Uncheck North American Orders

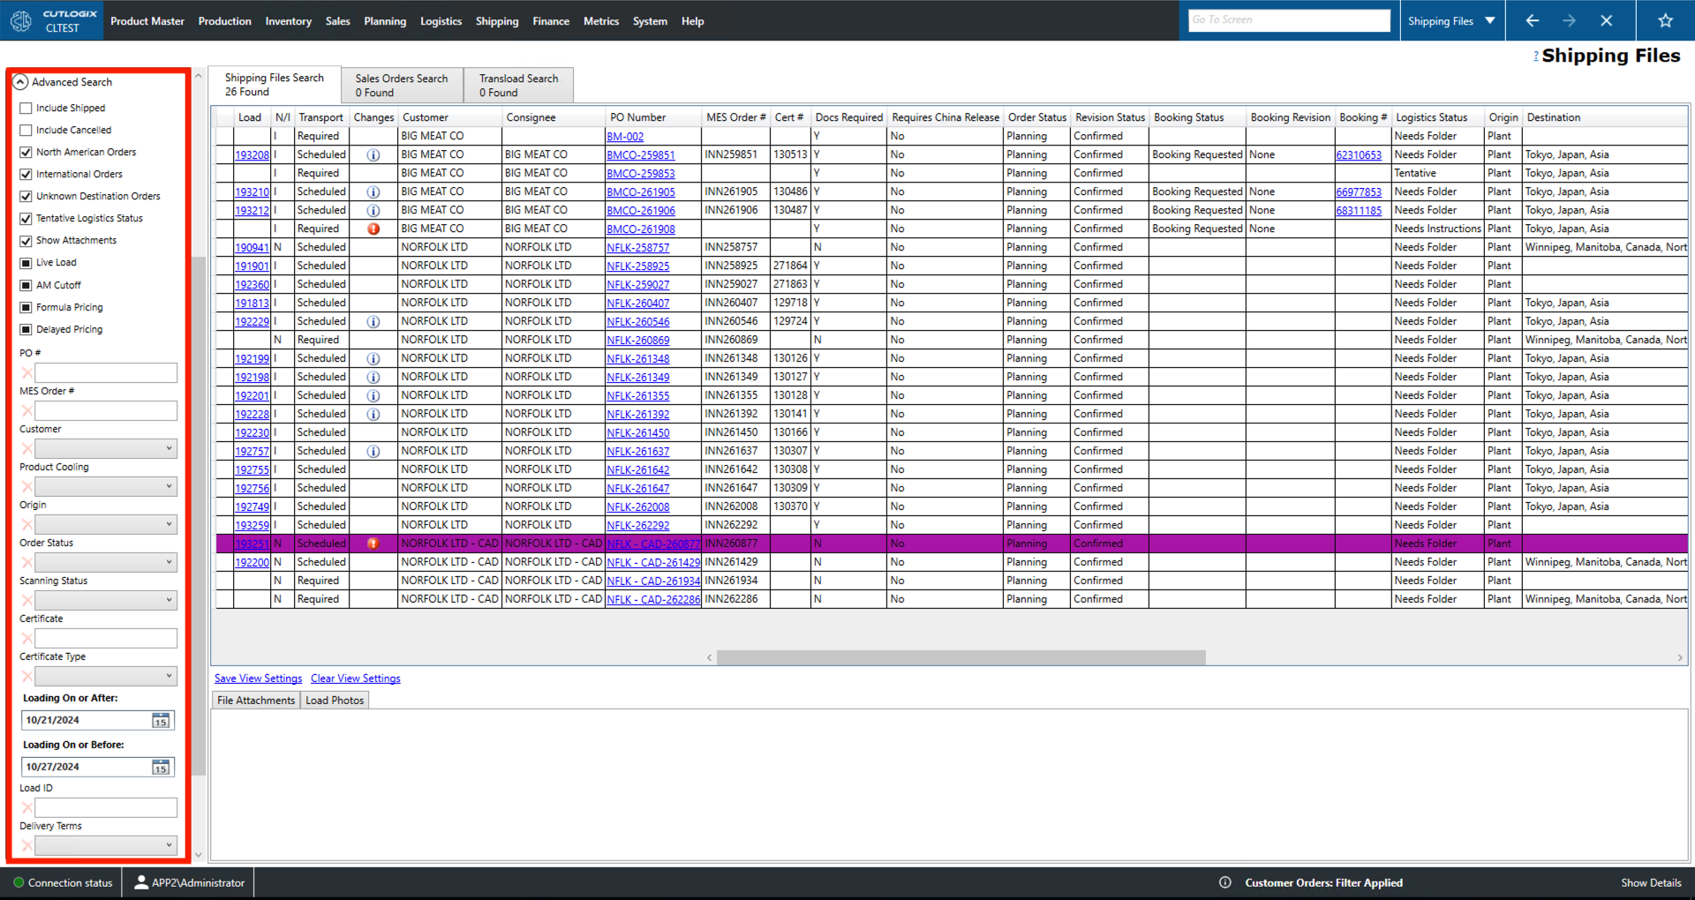click(x=26, y=152)
